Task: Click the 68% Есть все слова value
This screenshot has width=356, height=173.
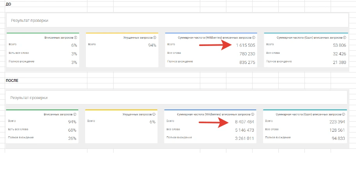Action: 72,131
